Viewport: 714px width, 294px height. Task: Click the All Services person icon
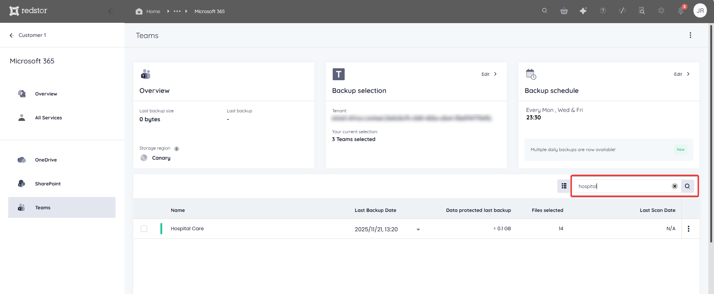click(x=22, y=118)
